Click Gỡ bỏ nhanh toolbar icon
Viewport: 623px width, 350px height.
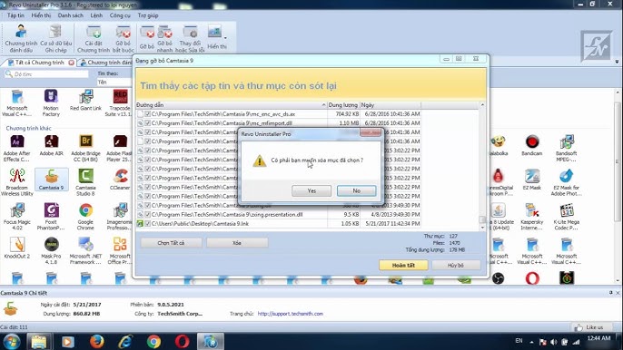[165, 38]
